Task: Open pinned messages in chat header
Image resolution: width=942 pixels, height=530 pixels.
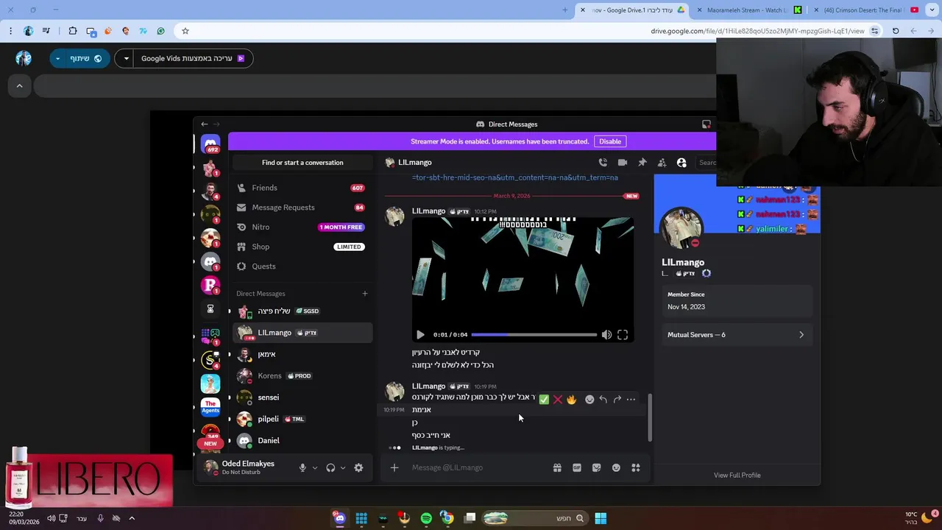Action: pos(642,163)
